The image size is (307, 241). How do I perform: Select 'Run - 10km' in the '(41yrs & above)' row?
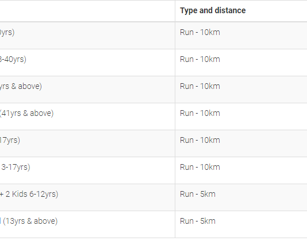(200, 113)
